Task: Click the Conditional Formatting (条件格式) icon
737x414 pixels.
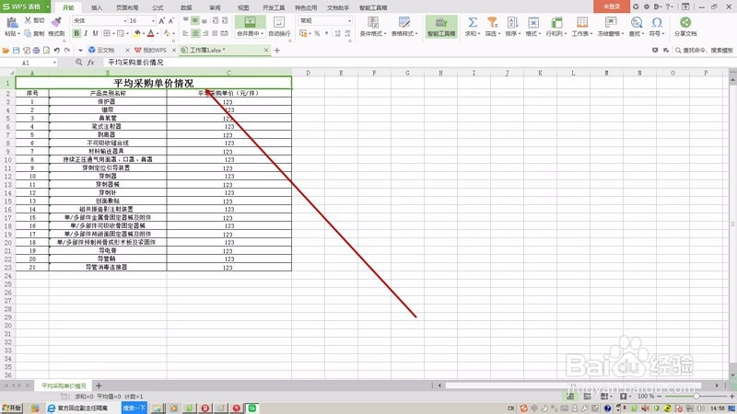Action: (x=373, y=22)
